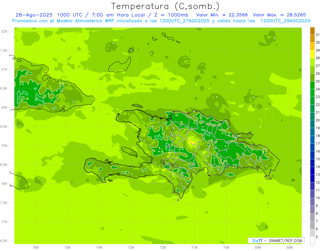The height and width of the screenshot is (251, 325).
Task: Click the color bar label "20"
Action: tap(318, 120)
